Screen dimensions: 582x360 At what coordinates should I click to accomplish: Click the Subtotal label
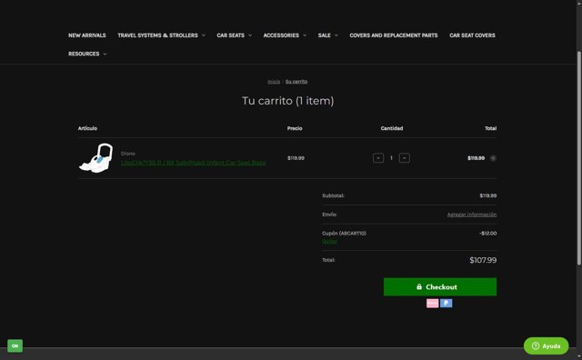(x=333, y=195)
